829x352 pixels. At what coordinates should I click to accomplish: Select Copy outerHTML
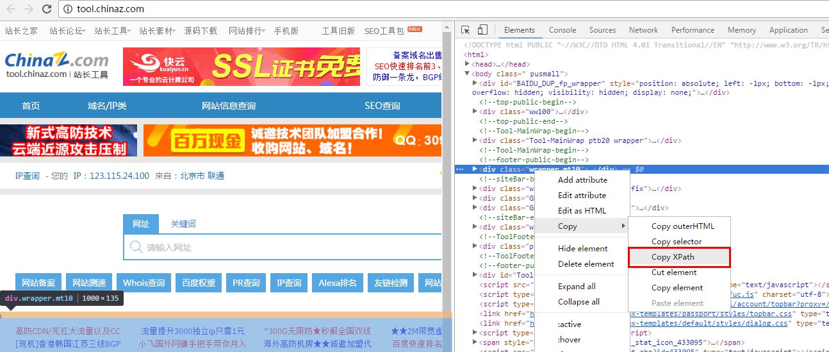tap(679, 226)
